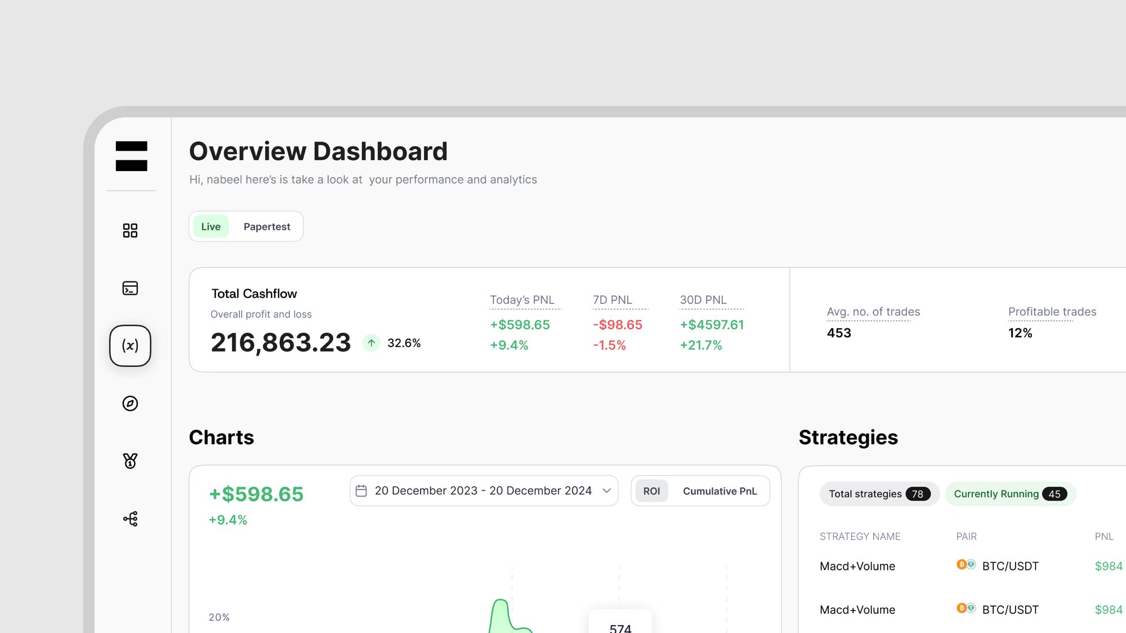Select the variables (x) sidebar icon
Screen dimensions: 1126x633
click(130, 345)
